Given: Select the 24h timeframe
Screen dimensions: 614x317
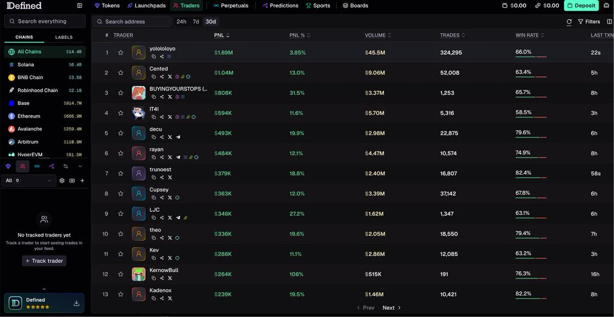Looking at the screenshot, I should click(181, 21).
